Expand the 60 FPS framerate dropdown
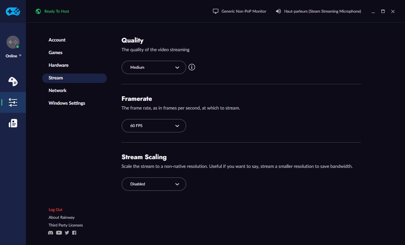405x245 pixels. pyautogui.click(x=154, y=126)
